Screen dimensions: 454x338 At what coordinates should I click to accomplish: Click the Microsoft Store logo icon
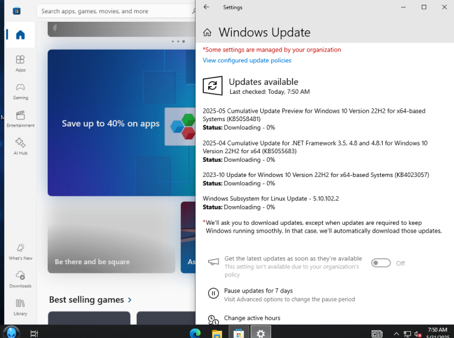[x=16, y=11]
